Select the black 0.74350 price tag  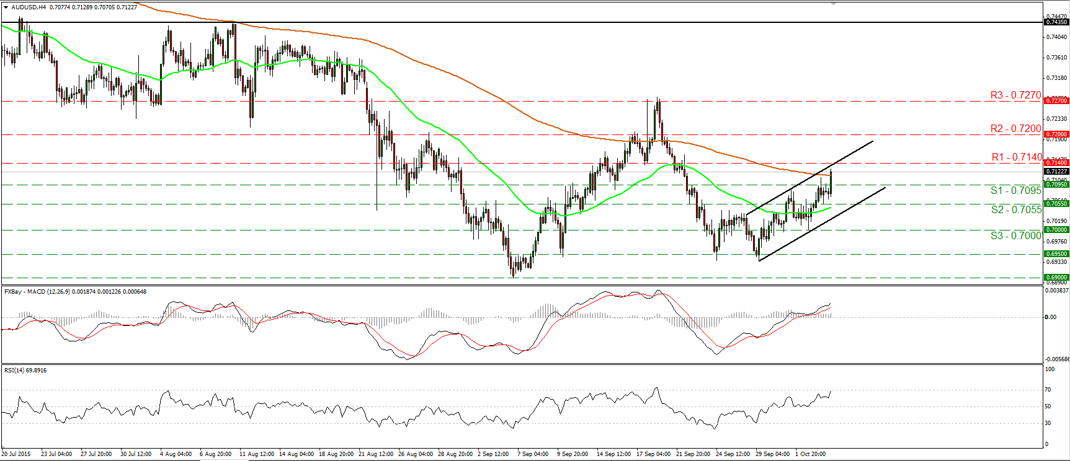[1056, 22]
